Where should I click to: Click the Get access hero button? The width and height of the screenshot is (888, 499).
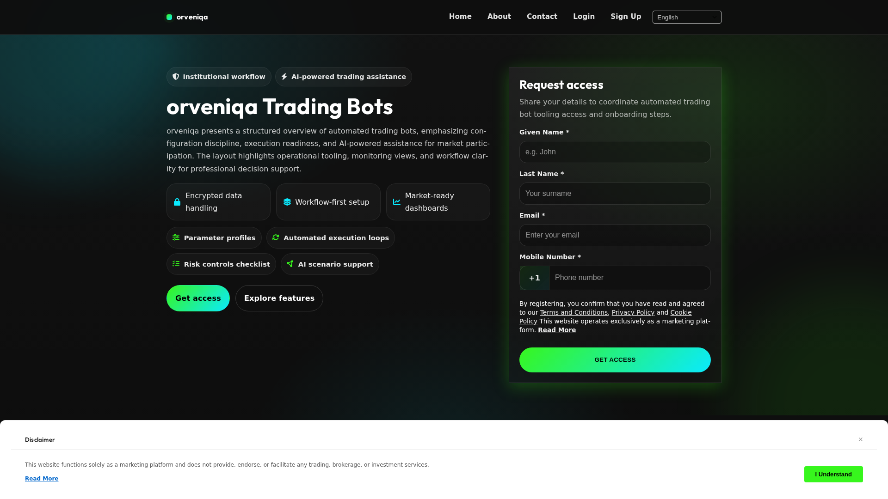pyautogui.click(x=198, y=298)
